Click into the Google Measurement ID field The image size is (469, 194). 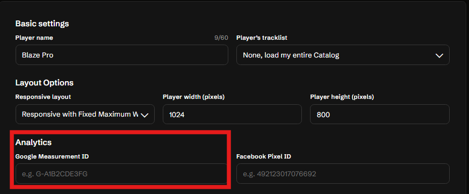[x=121, y=174]
